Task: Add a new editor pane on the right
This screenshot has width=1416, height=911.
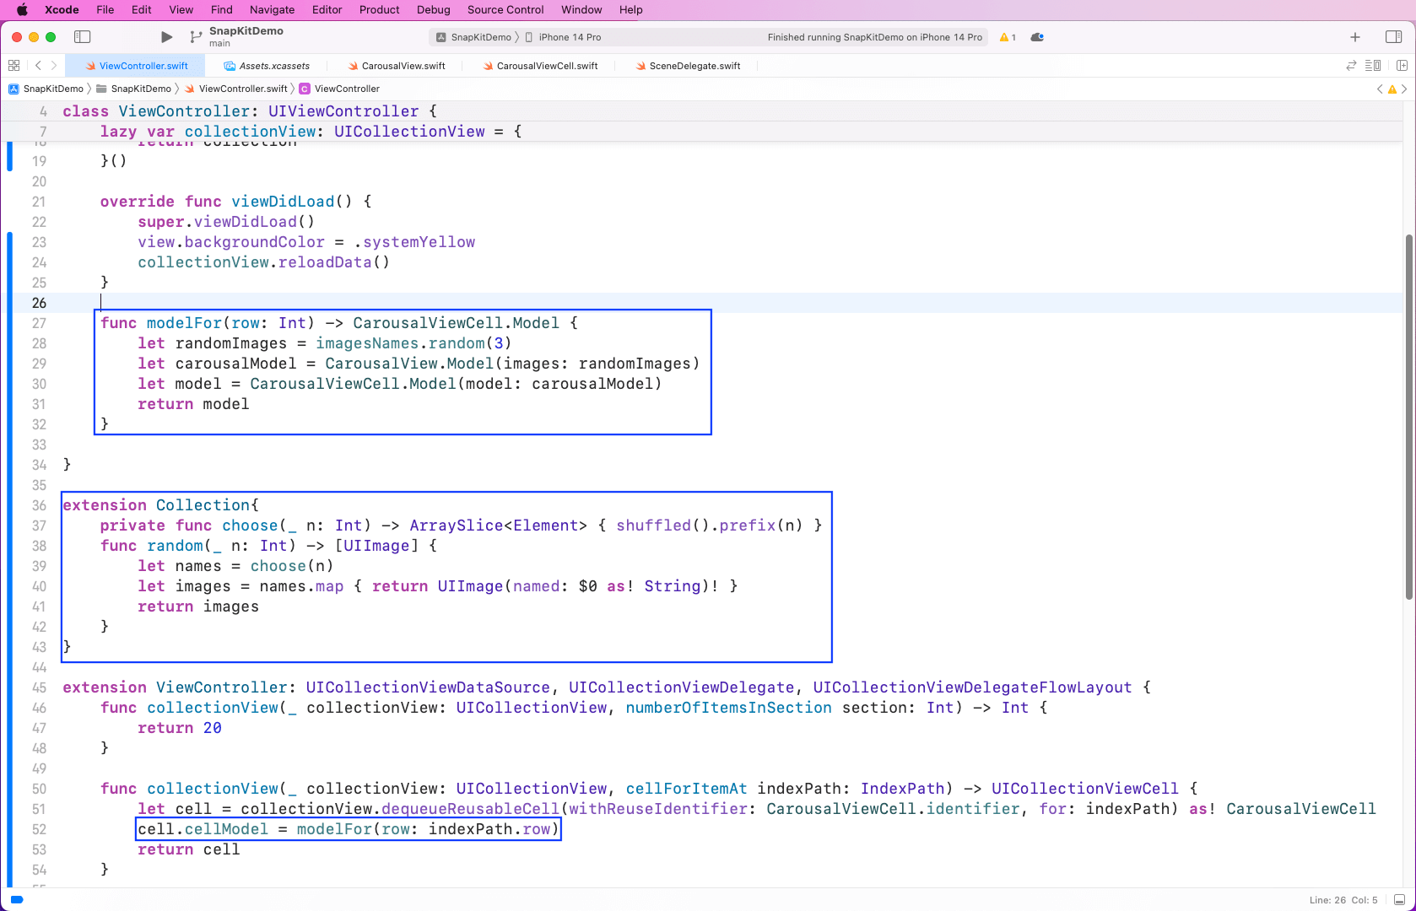Action: 1402,66
